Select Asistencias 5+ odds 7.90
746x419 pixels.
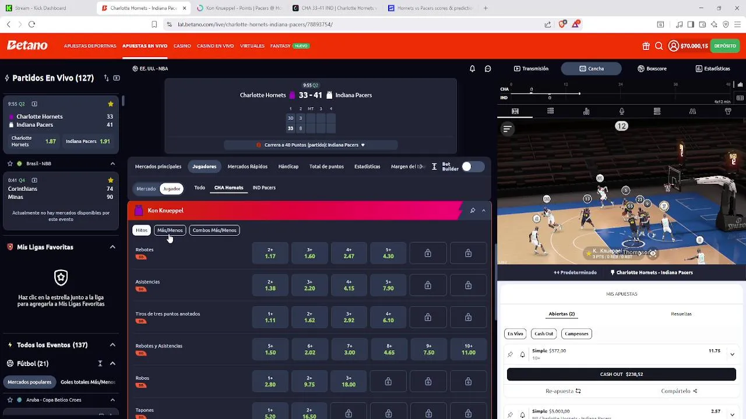point(388,285)
